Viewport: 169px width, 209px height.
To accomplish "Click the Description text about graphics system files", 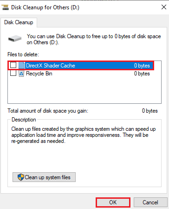I will (84, 135).
